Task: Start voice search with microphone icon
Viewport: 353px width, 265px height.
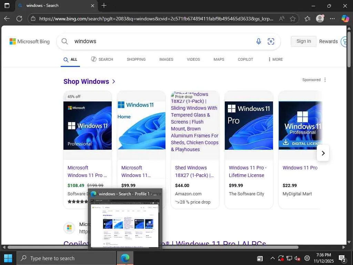Action: click(259, 41)
